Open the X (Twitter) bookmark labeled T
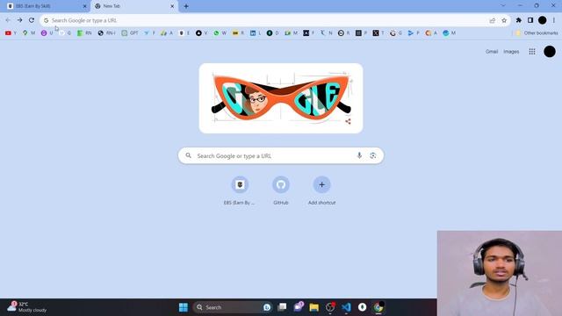The image size is (562, 316). click(378, 33)
